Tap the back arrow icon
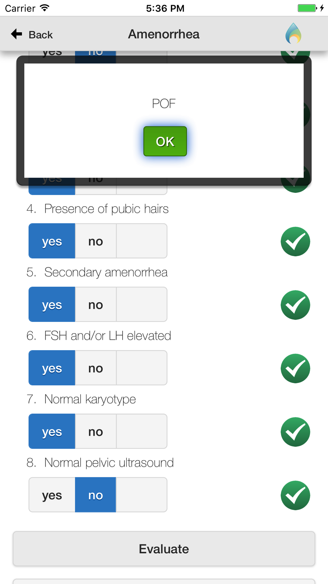This screenshot has height=584, width=328. point(16,34)
